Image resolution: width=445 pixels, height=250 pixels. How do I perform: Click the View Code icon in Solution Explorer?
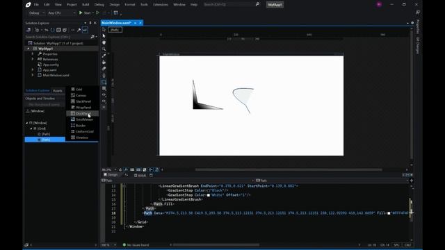(x=72, y=30)
